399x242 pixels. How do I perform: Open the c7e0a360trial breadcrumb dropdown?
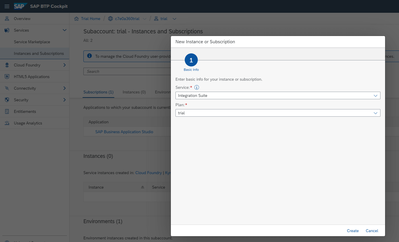[x=144, y=19]
